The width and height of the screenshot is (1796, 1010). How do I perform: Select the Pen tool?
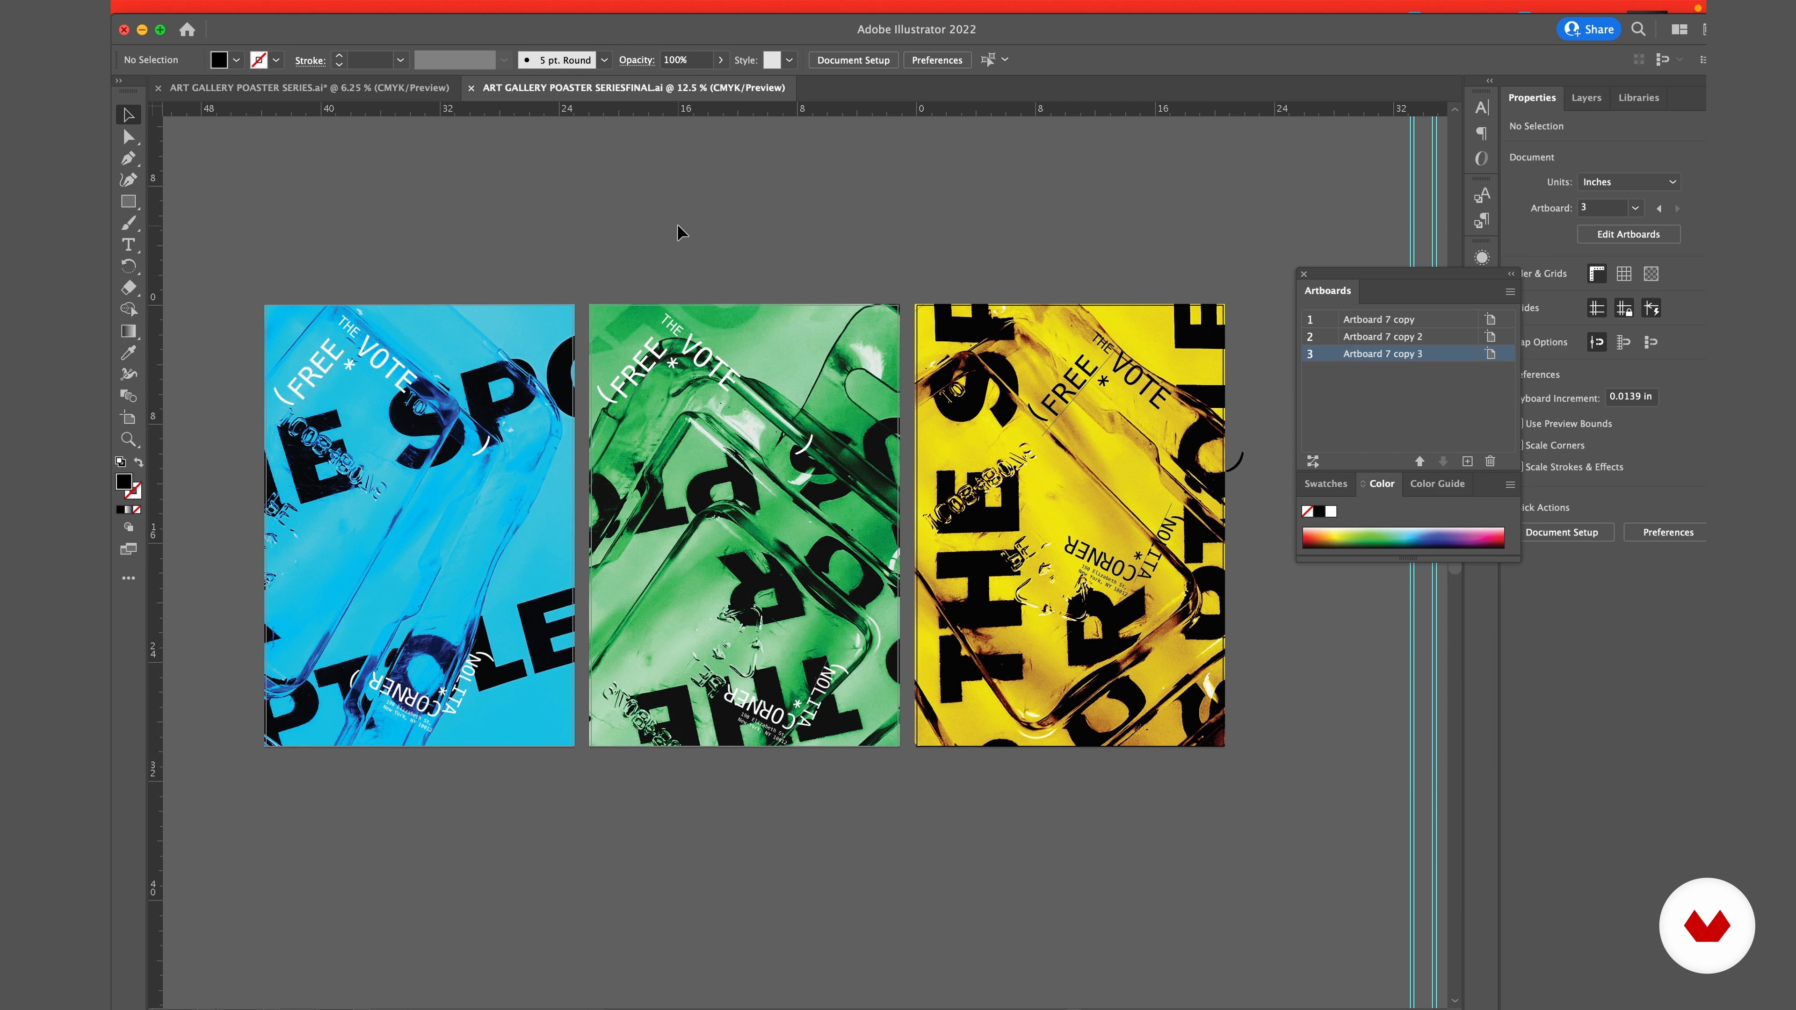click(x=128, y=159)
